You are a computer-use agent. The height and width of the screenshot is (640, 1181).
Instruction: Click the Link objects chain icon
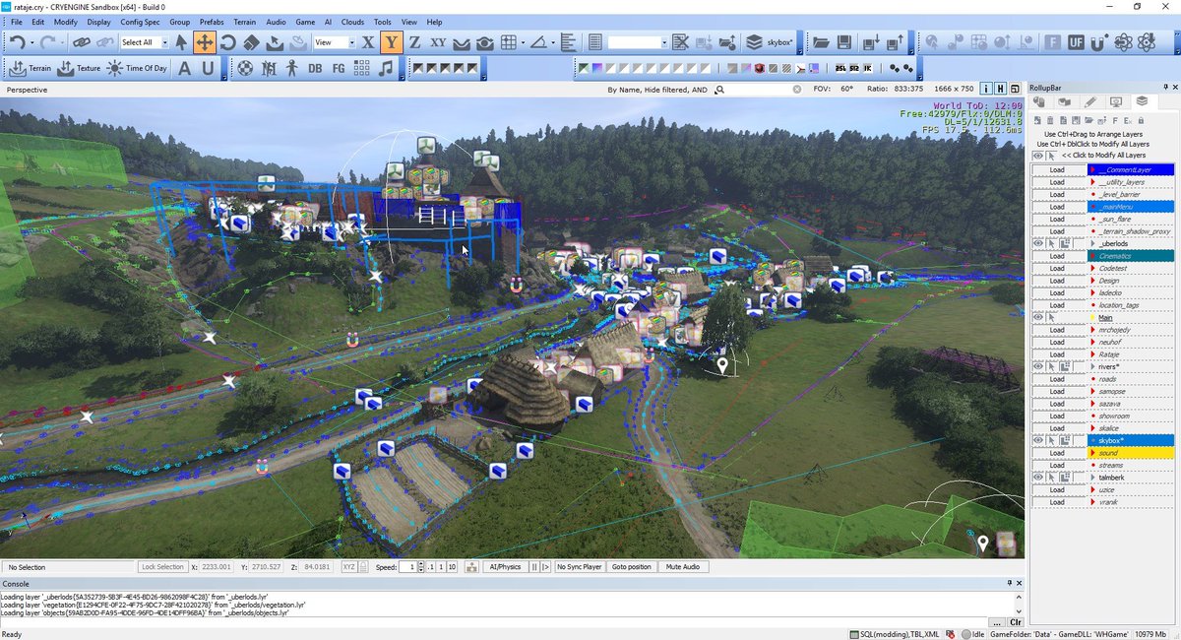(80, 42)
